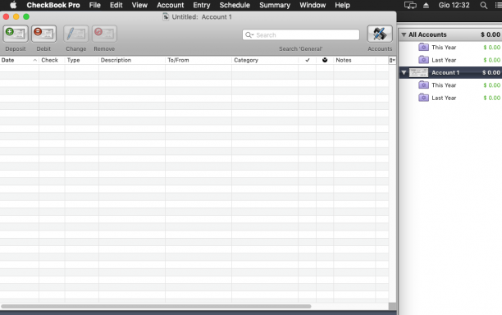The width and height of the screenshot is (502, 315).
Task: Open the column chooser menu button
Action: click(392, 60)
